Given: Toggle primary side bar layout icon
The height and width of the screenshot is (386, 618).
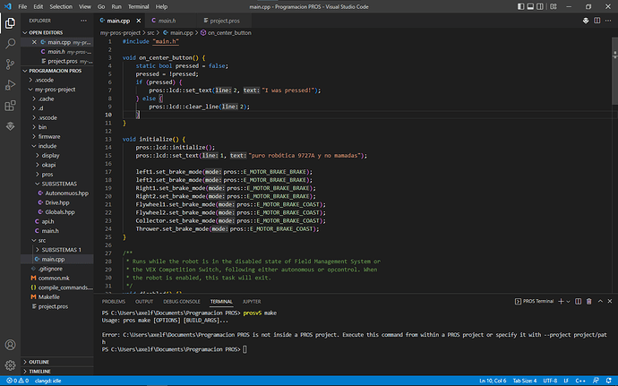Looking at the screenshot, I should click(521, 6).
